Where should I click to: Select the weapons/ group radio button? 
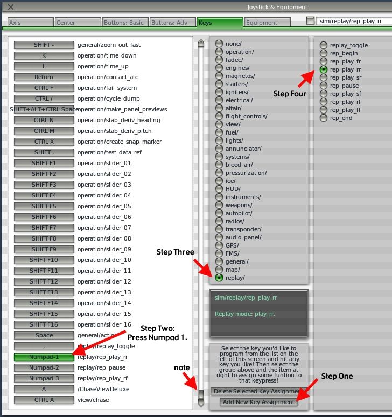click(219, 205)
